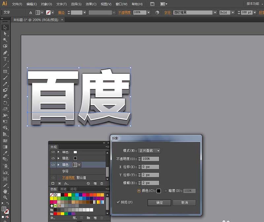The height and width of the screenshot is (222, 264).
Task: Open the fx add-effect menu in Appearance panel
Action: [x=66, y=183]
